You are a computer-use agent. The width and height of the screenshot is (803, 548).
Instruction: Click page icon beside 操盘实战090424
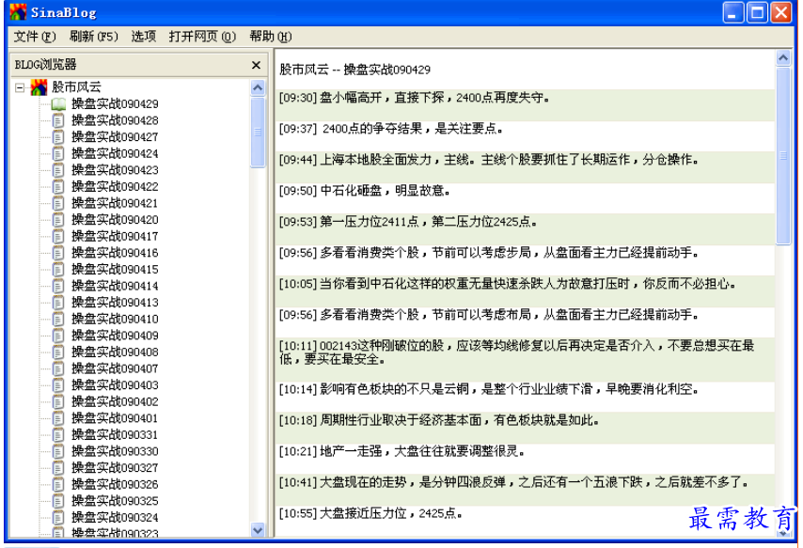[58, 153]
